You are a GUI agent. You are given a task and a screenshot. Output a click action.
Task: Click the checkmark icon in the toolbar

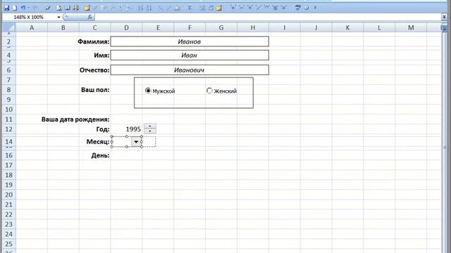[297, 8]
